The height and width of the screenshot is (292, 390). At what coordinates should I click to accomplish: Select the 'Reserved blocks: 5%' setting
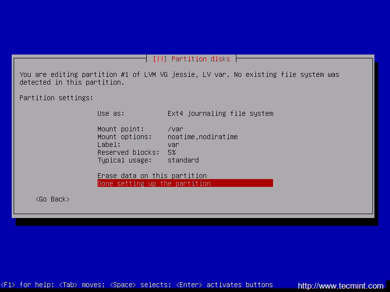[x=185, y=152]
